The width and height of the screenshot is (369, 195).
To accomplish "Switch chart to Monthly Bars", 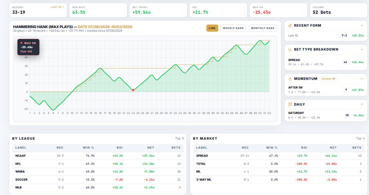I will pyautogui.click(x=263, y=28).
